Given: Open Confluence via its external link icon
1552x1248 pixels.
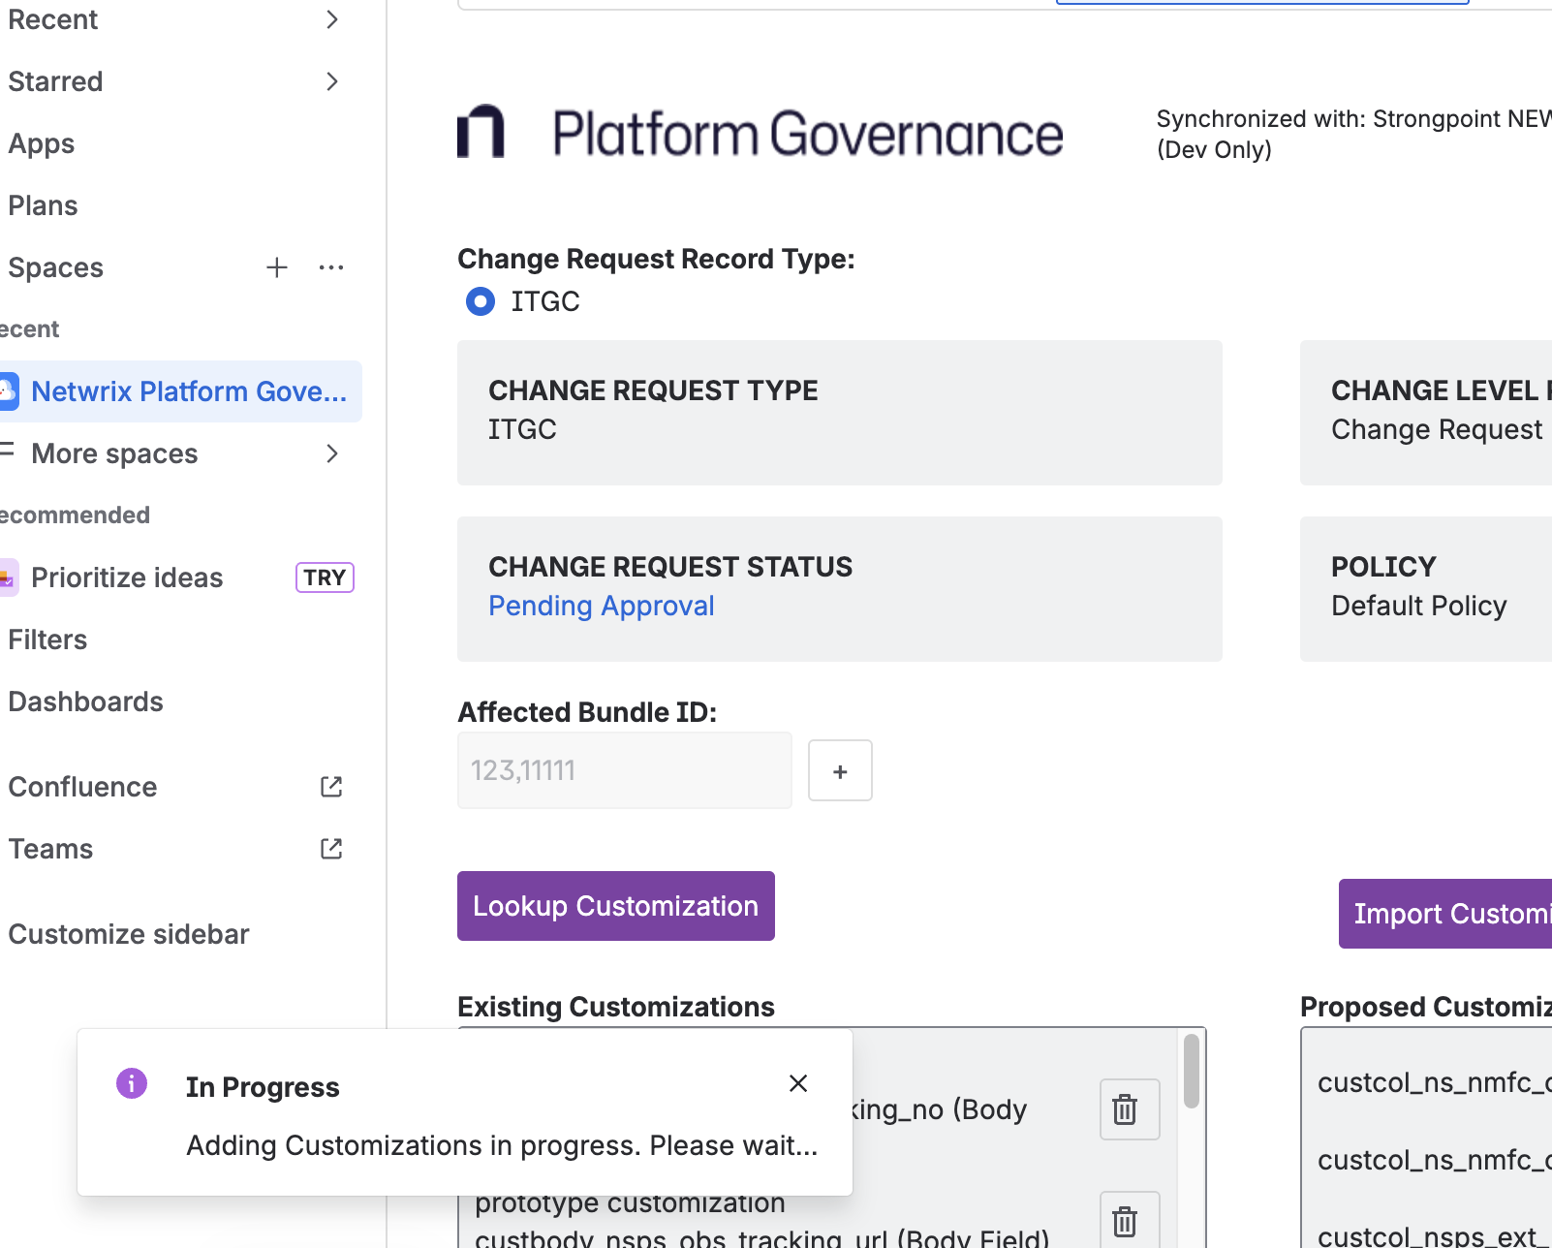Looking at the screenshot, I should (330, 787).
